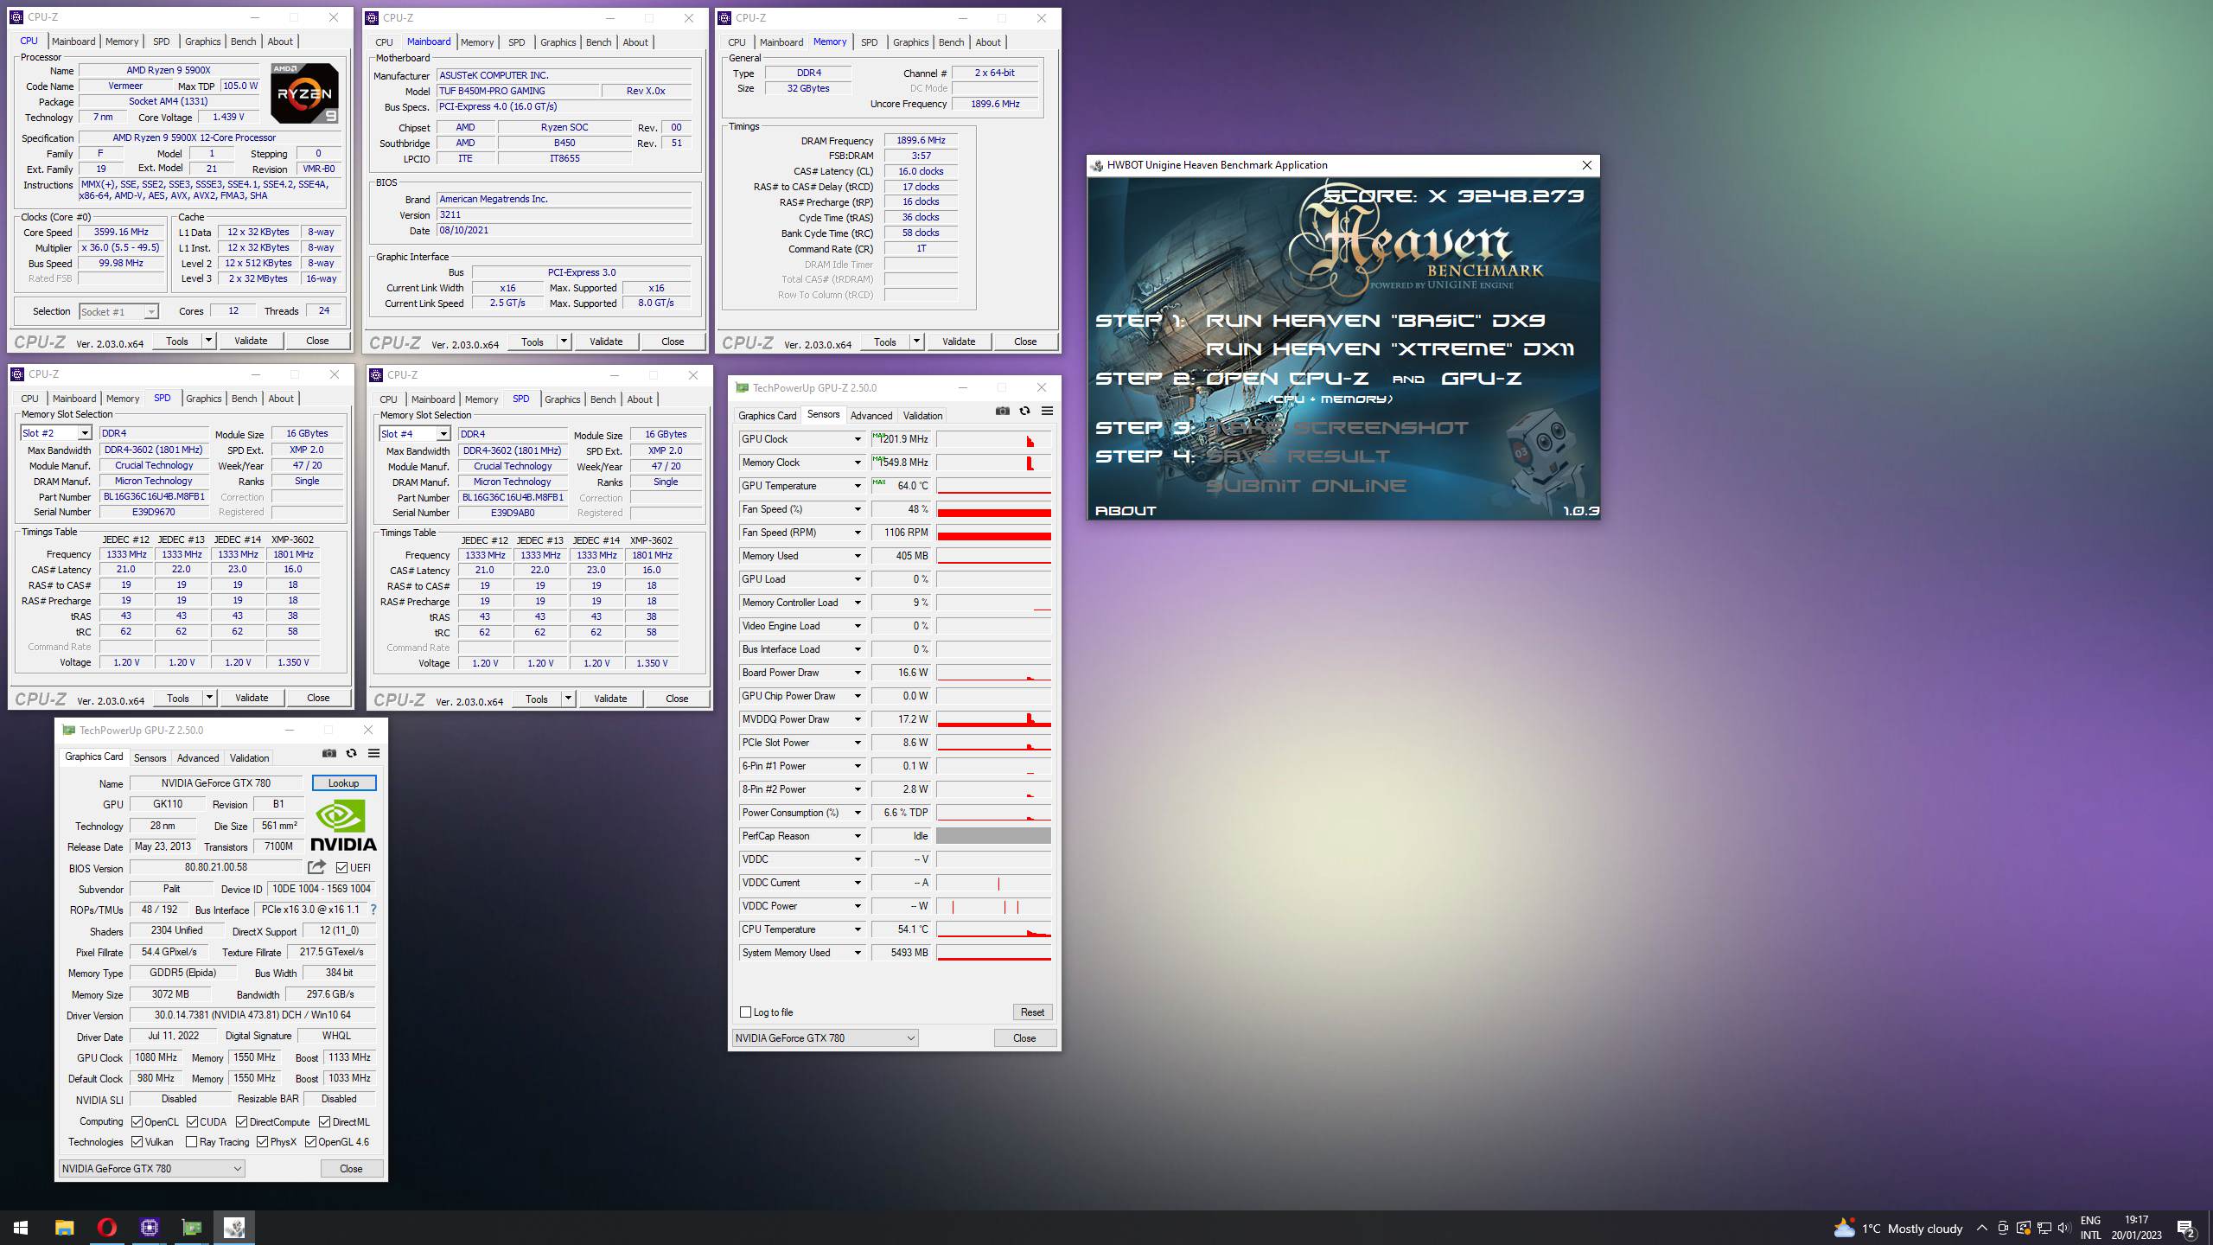2213x1245 pixels.
Task: Click ABOUT in the Heaven Benchmark window
Action: click(1126, 511)
